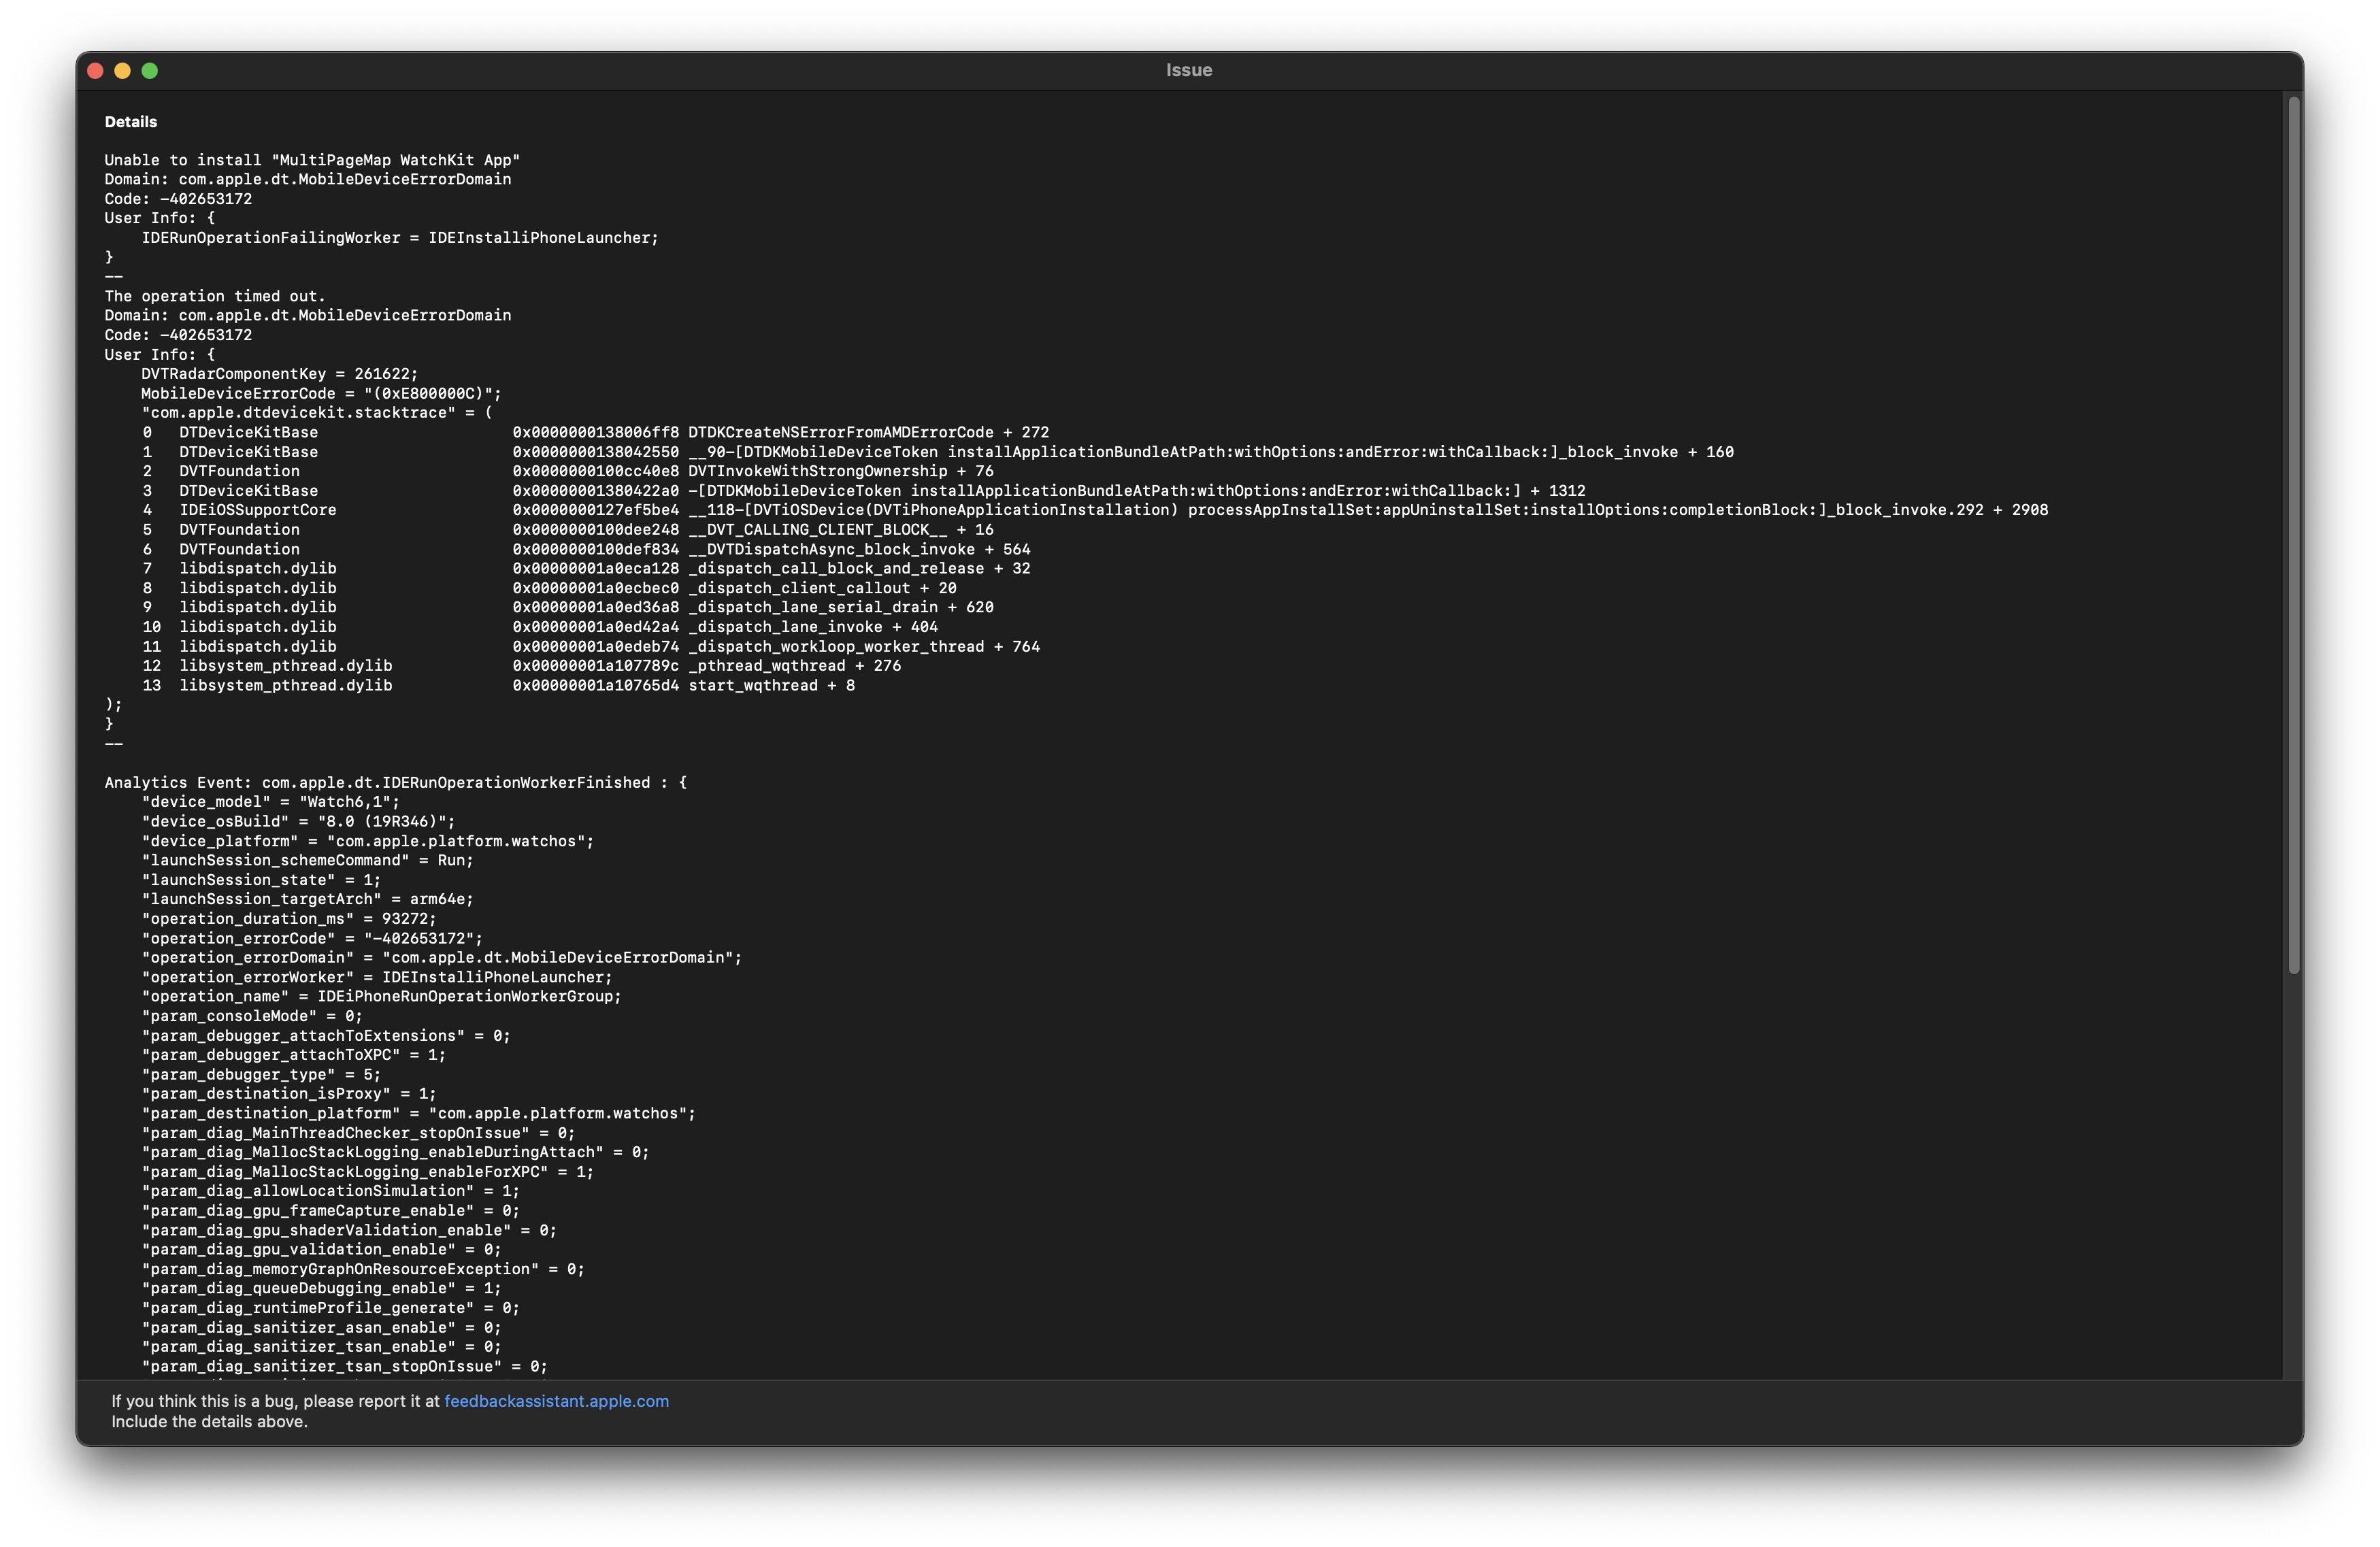Viewport: 2380px width, 1547px height.
Task: Click stack frame 10 _dispatch_lane_invoke
Action: point(540,627)
